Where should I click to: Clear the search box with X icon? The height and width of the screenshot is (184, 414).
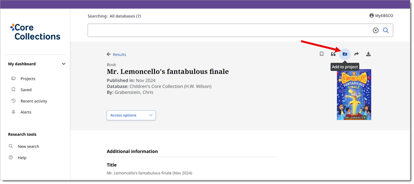pos(376,30)
